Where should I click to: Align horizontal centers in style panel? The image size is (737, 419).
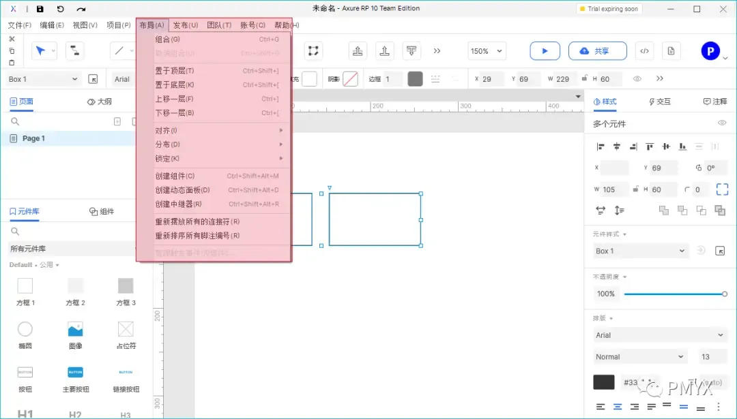pyautogui.click(x=617, y=147)
